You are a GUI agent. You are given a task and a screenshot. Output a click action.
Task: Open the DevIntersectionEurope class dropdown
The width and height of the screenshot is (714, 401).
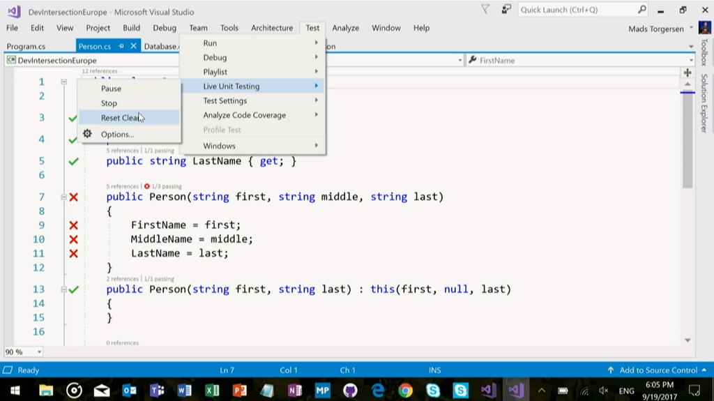(459, 60)
